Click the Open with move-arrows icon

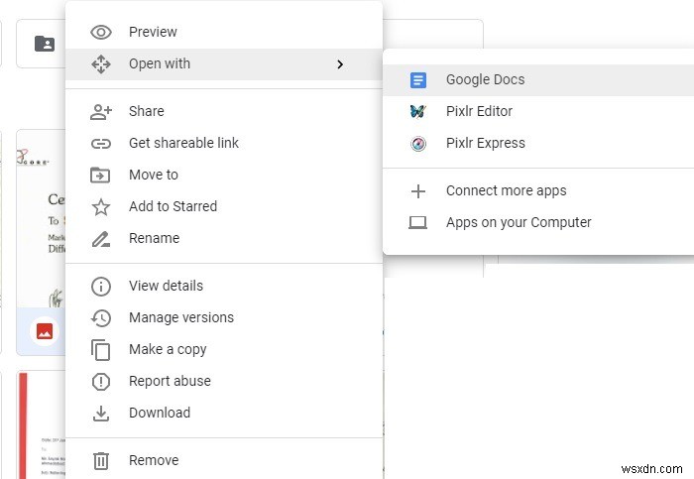tap(101, 64)
